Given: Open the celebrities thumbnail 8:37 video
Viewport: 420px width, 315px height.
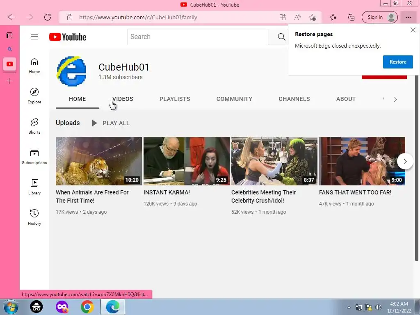Looking at the screenshot, I should (x=274, y=161).
